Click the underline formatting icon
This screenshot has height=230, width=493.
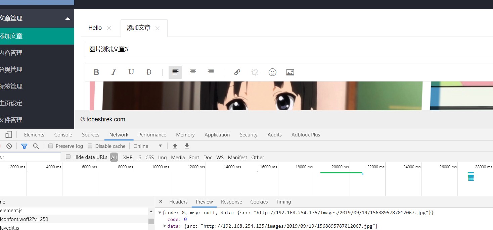coord(131,72)
